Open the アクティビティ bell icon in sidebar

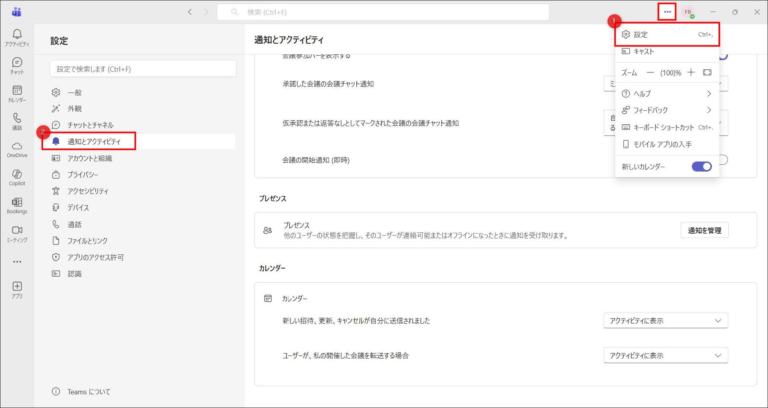(x=17, y=38)
